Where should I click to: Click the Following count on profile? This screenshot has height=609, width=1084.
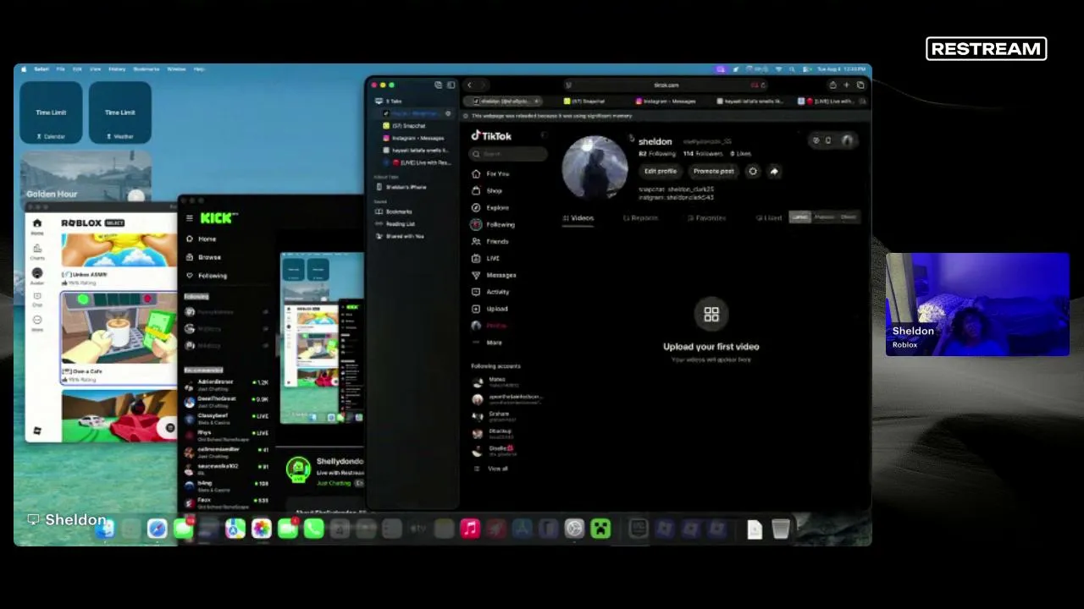click(x=657, y=154)
